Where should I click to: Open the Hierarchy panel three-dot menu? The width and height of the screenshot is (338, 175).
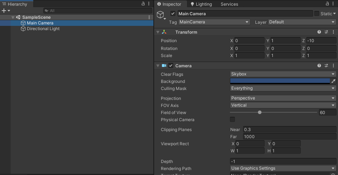(x=149, y=4)
